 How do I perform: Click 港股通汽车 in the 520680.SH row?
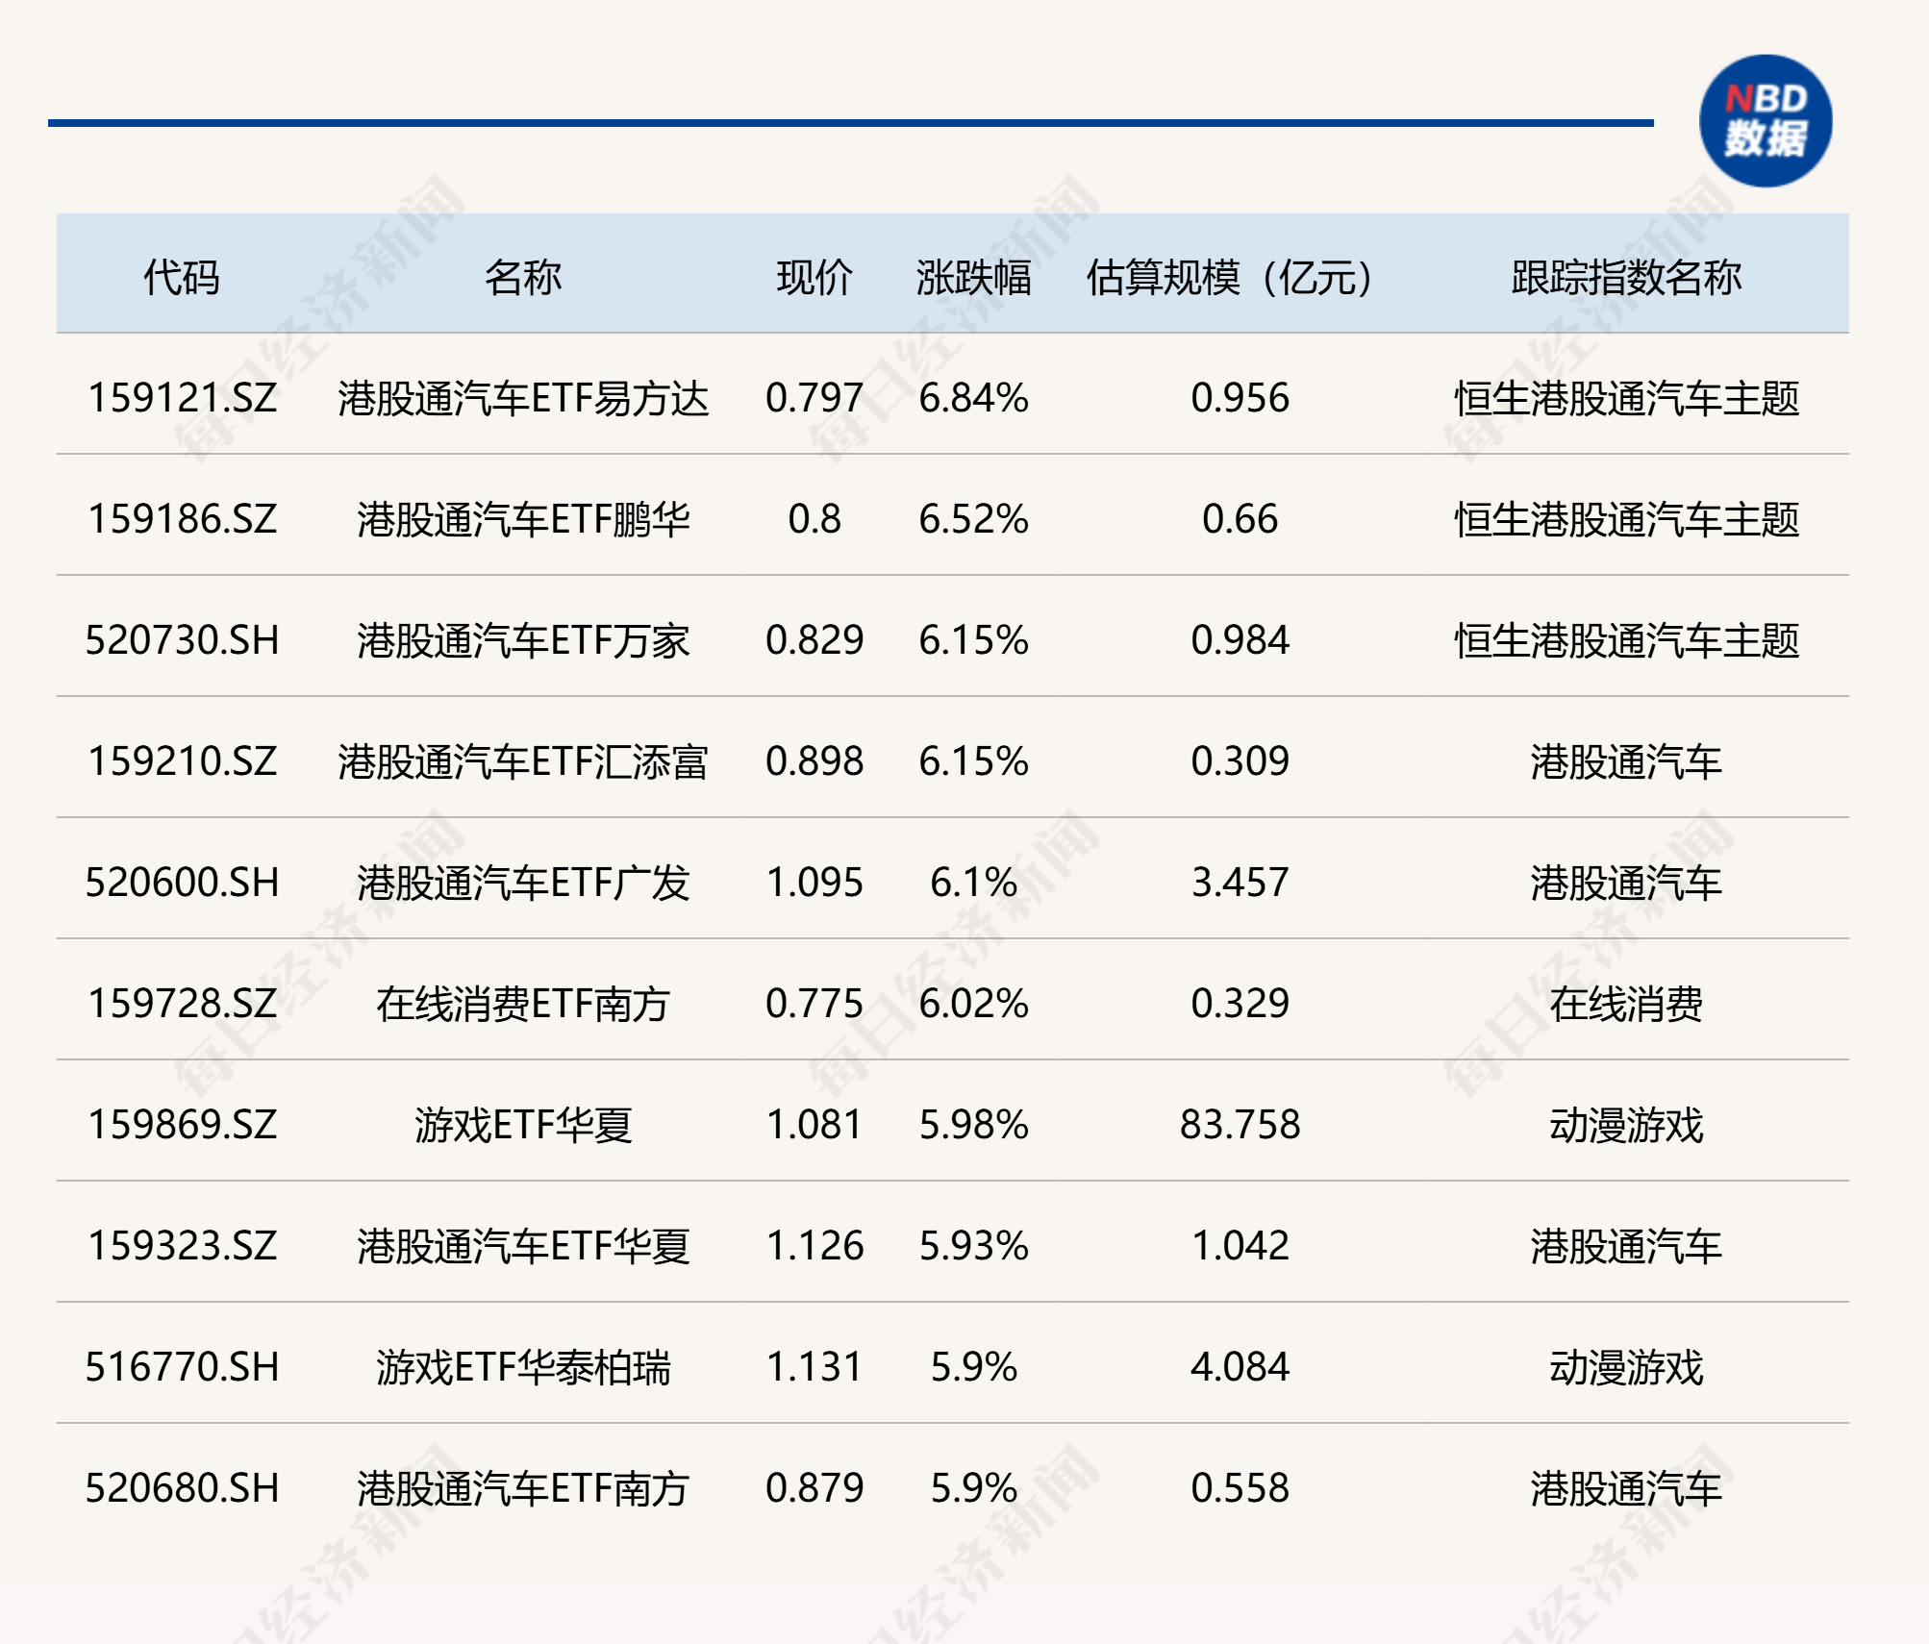(x=1626, y=1488)
